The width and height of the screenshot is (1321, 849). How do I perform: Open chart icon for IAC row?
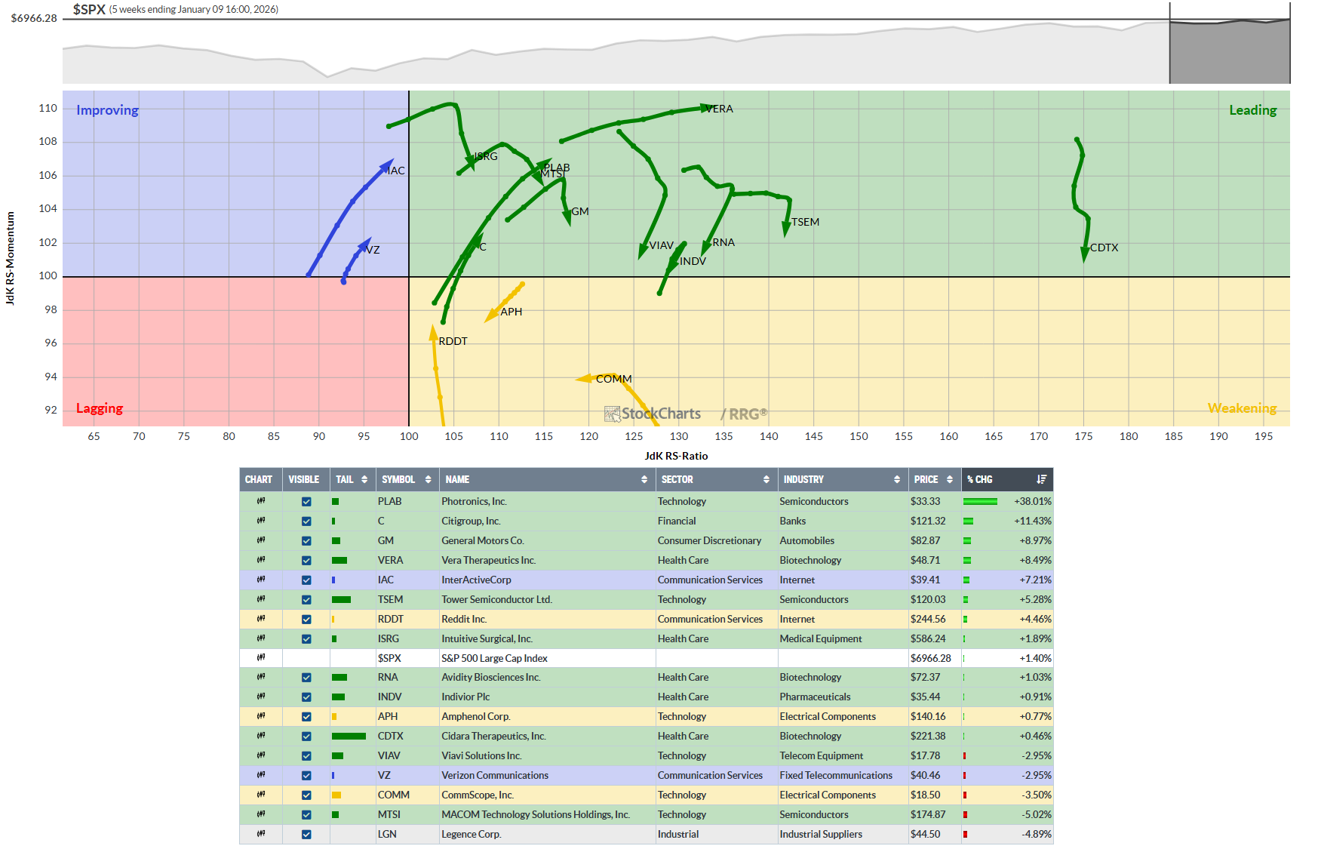261,580
